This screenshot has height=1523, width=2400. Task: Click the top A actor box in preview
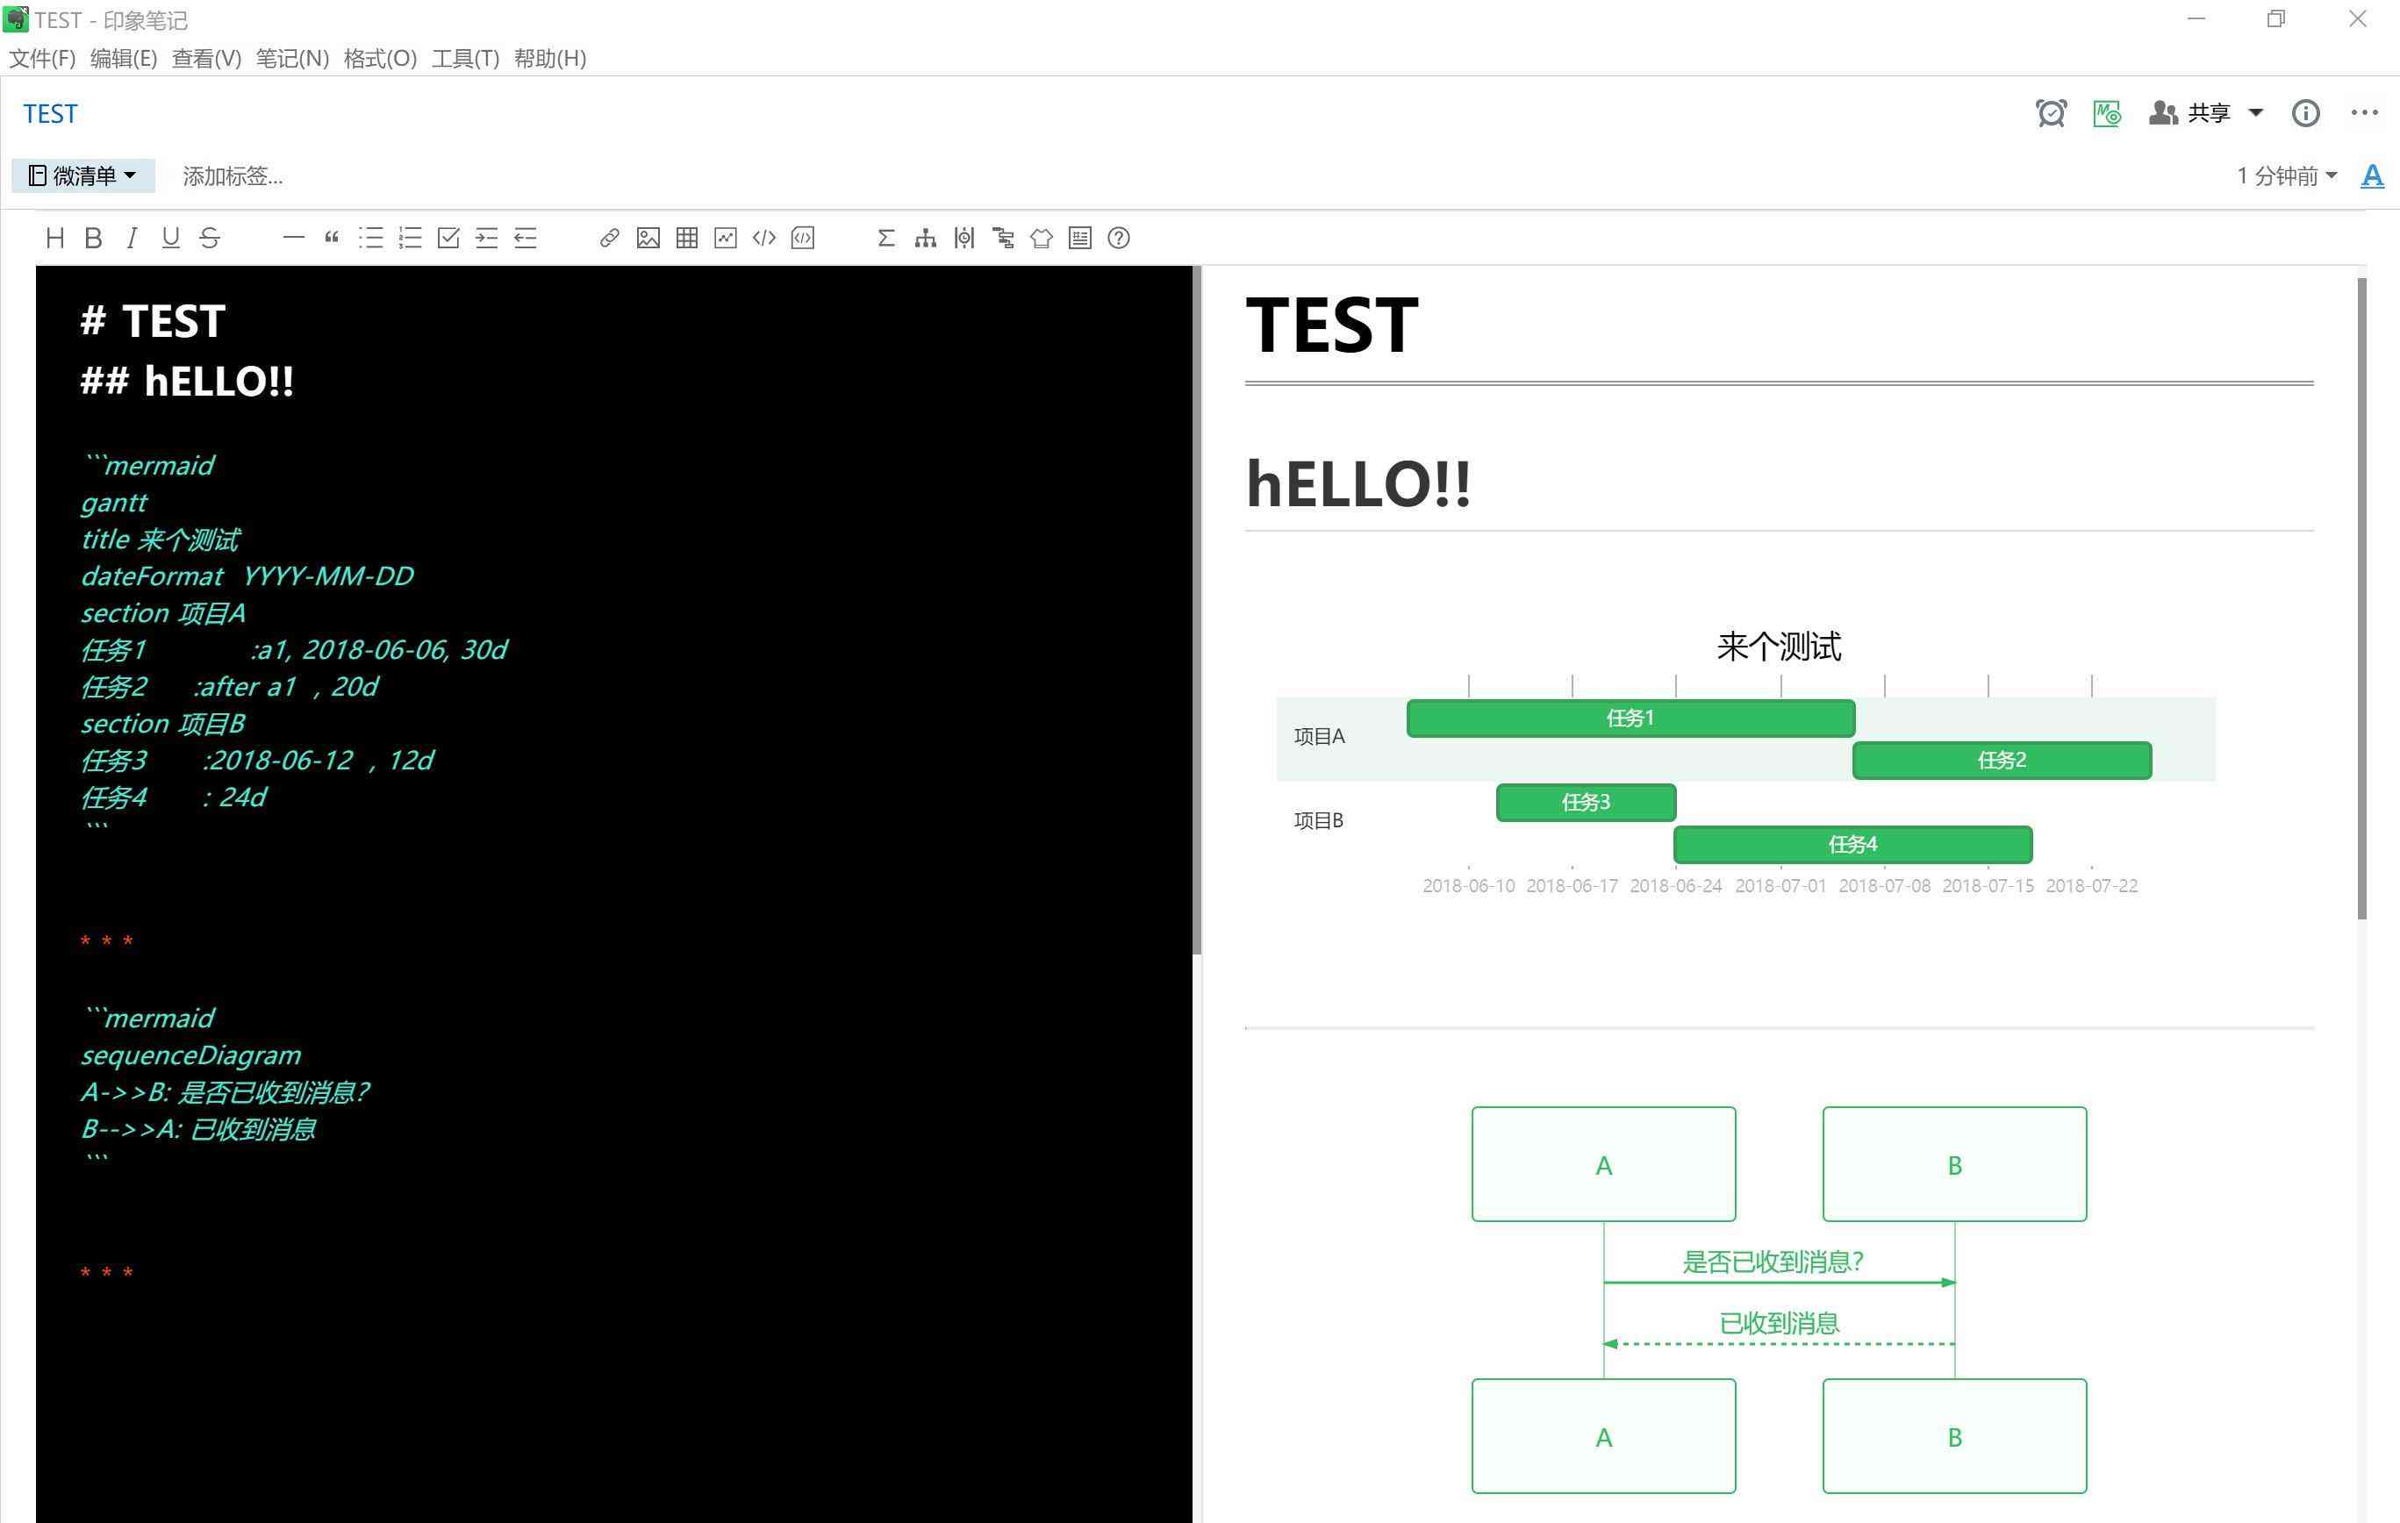[x=1603, y=1164]
